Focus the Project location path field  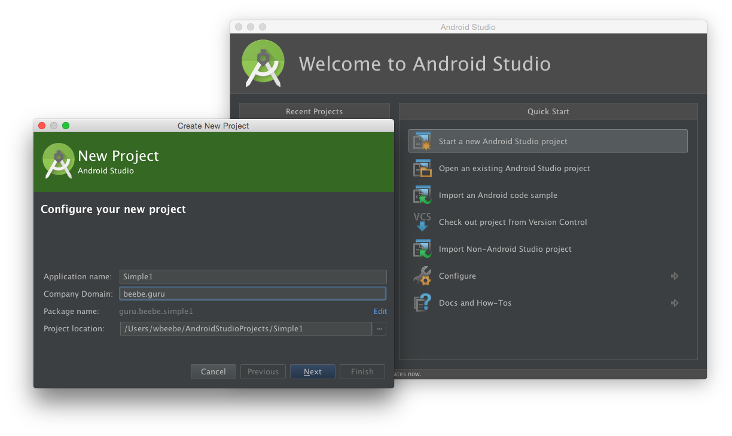tap(246, 328)
